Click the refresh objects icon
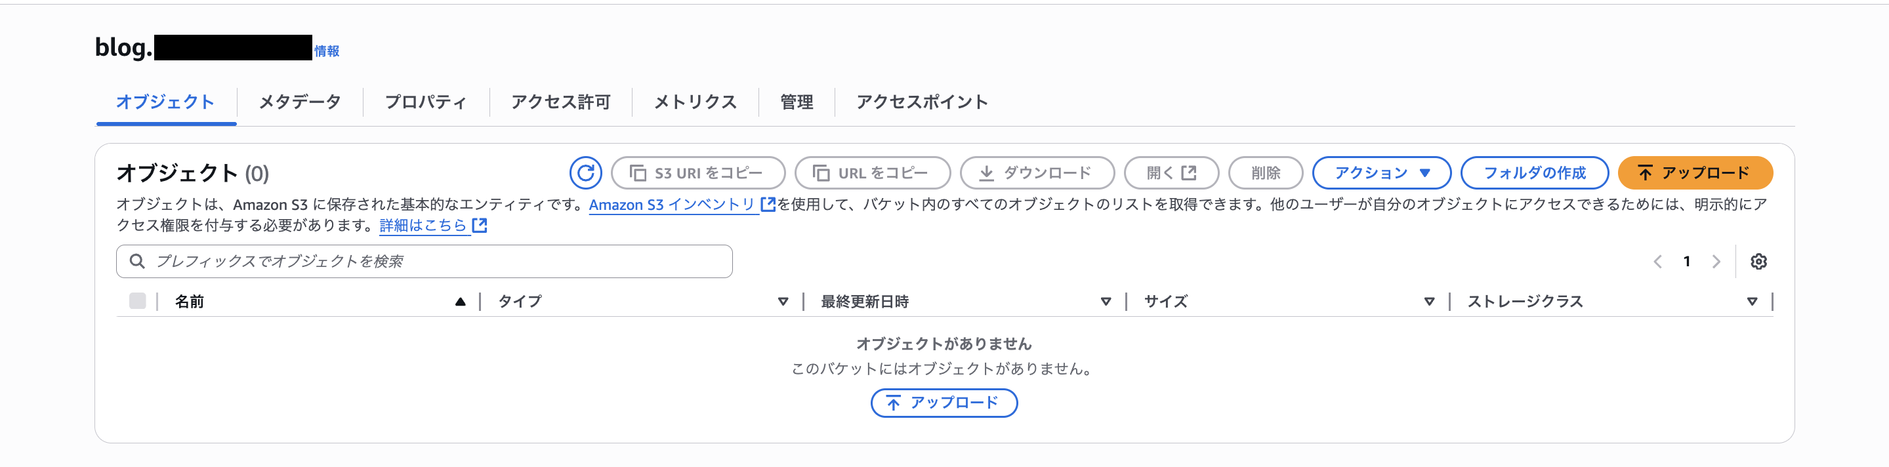The image size is (1889, 467). tap(585, 173)
